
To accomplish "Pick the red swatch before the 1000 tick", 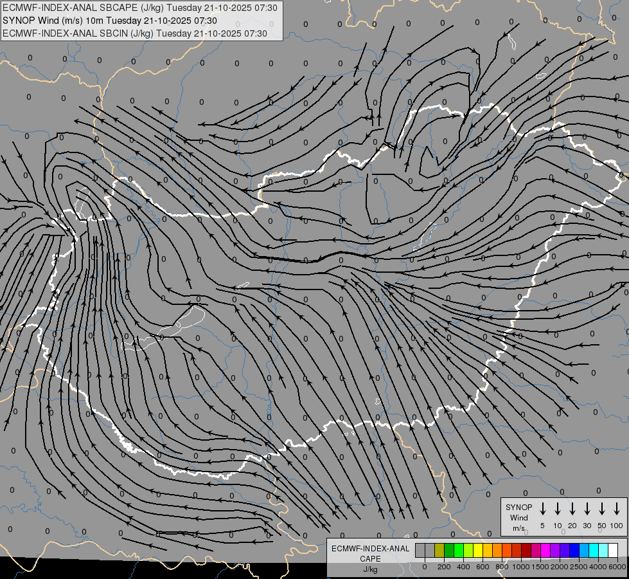I will (x=517, y=551).
